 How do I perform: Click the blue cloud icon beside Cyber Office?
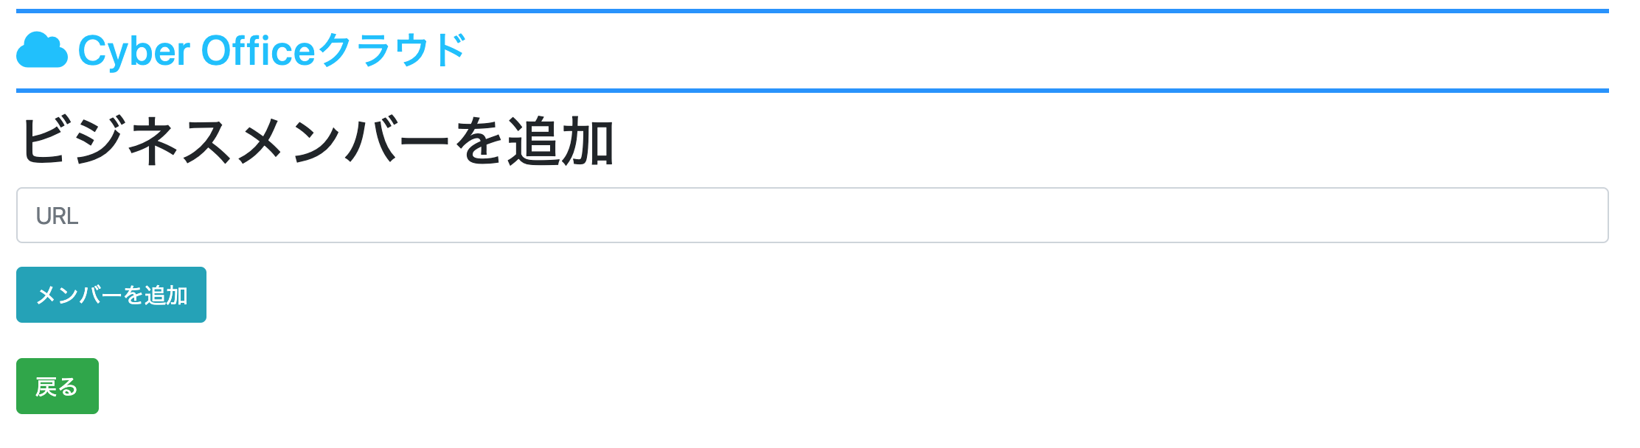pos(42,51)
